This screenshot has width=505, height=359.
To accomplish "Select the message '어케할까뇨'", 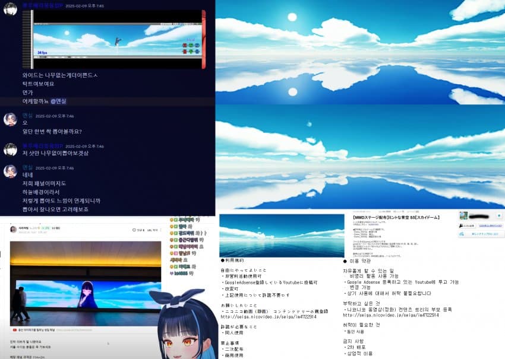I will click(x=36, y=101).
